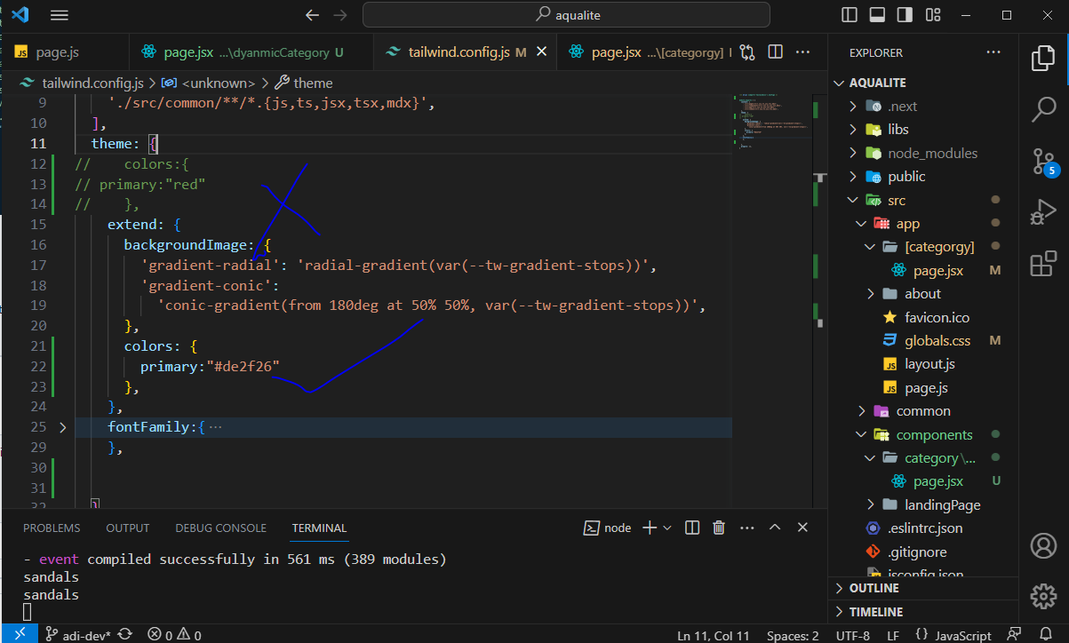Open remote window indicator in status bar
The height and width of the screenshot is (643, 1069).
(x=19, y=635)
